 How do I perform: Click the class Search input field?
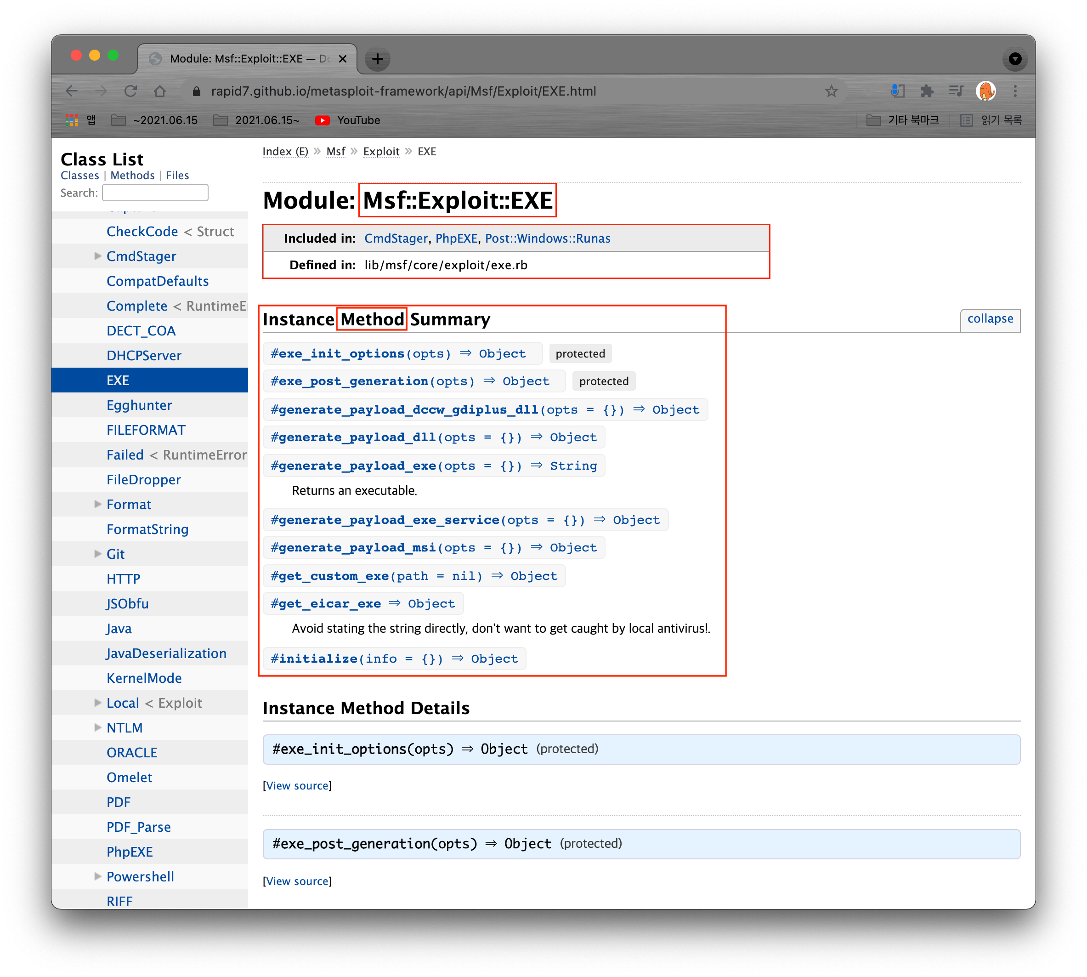click(155, 193)
